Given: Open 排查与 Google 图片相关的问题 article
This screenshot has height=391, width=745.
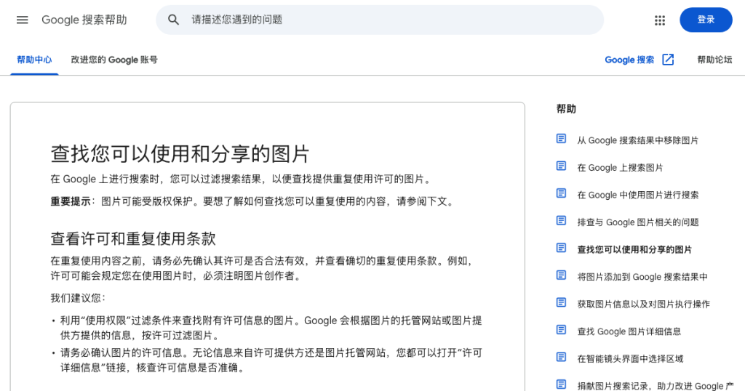Looking at the screenshot, I should tap(637, 222).
